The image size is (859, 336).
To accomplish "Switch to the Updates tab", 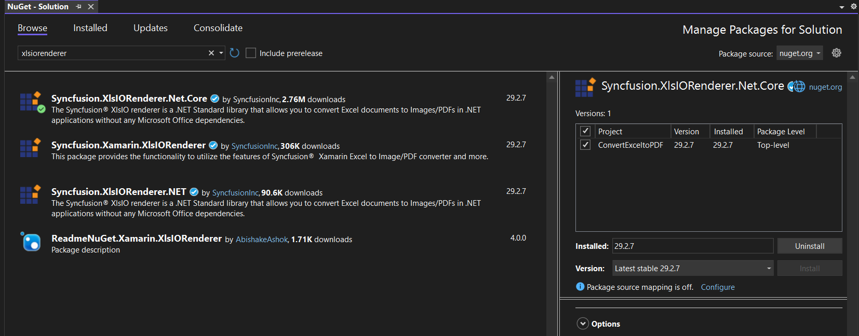I will point(151,28).
